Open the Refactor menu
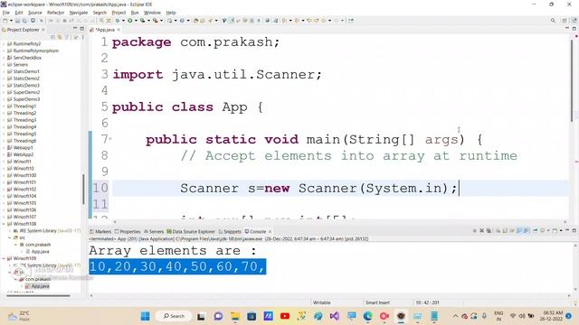Image resolution: width=579 pixels, height=325 pixels. [x=55, y=13]
